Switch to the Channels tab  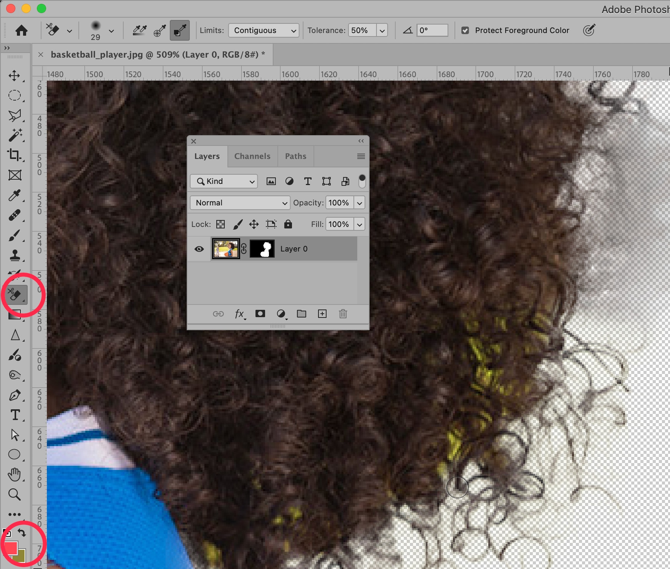click(252, 156)
